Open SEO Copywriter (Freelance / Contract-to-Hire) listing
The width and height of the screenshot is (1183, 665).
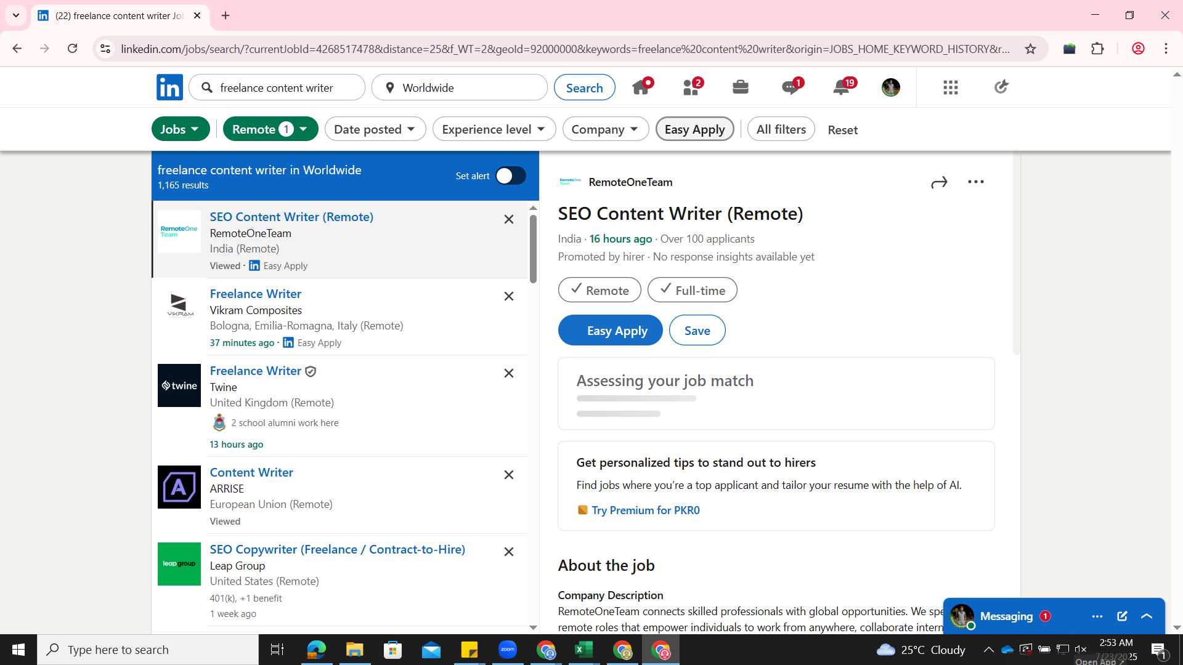click(337, 549)
